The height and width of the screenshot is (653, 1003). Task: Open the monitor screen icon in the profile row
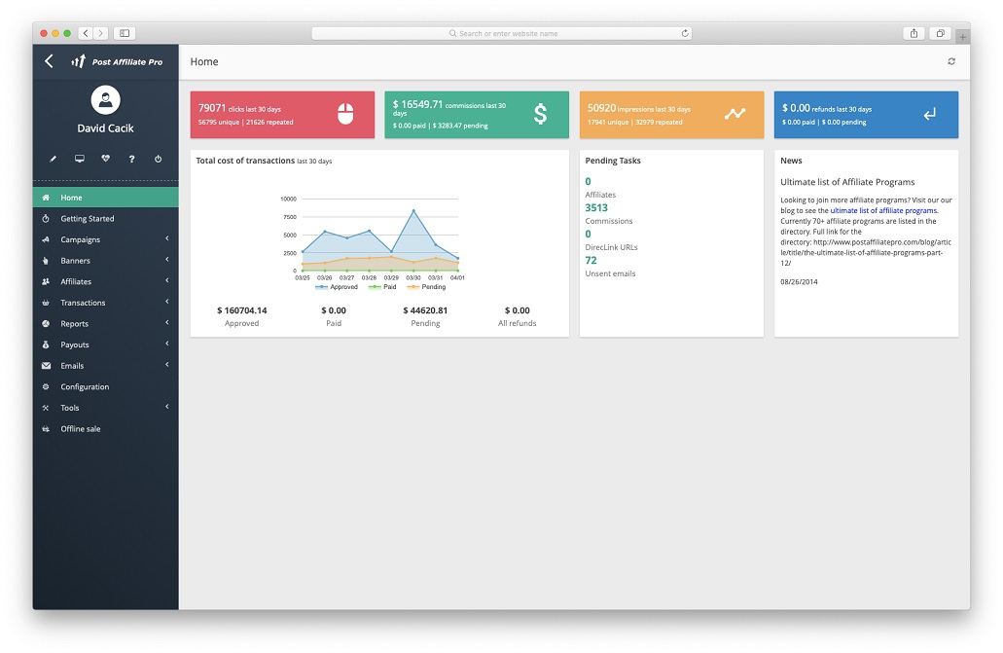(79, 158)
